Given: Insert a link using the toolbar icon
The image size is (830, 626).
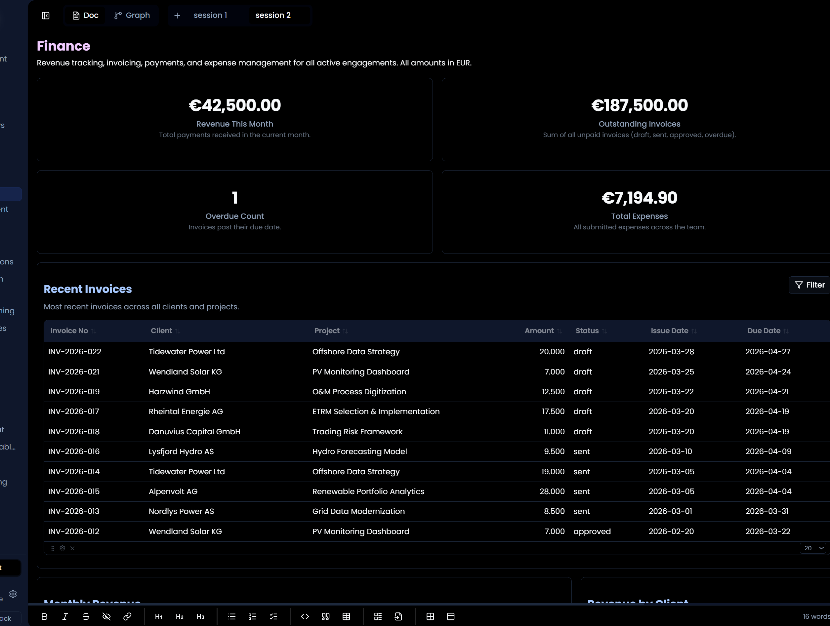Looking at the screenshot, I should coord(128,616).
